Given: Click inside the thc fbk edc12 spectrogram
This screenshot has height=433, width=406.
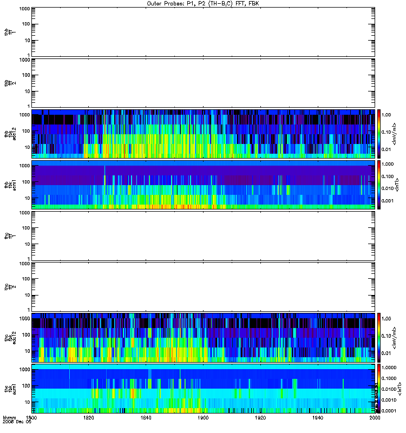Looking at the screenshot, I should click(203, 338).
